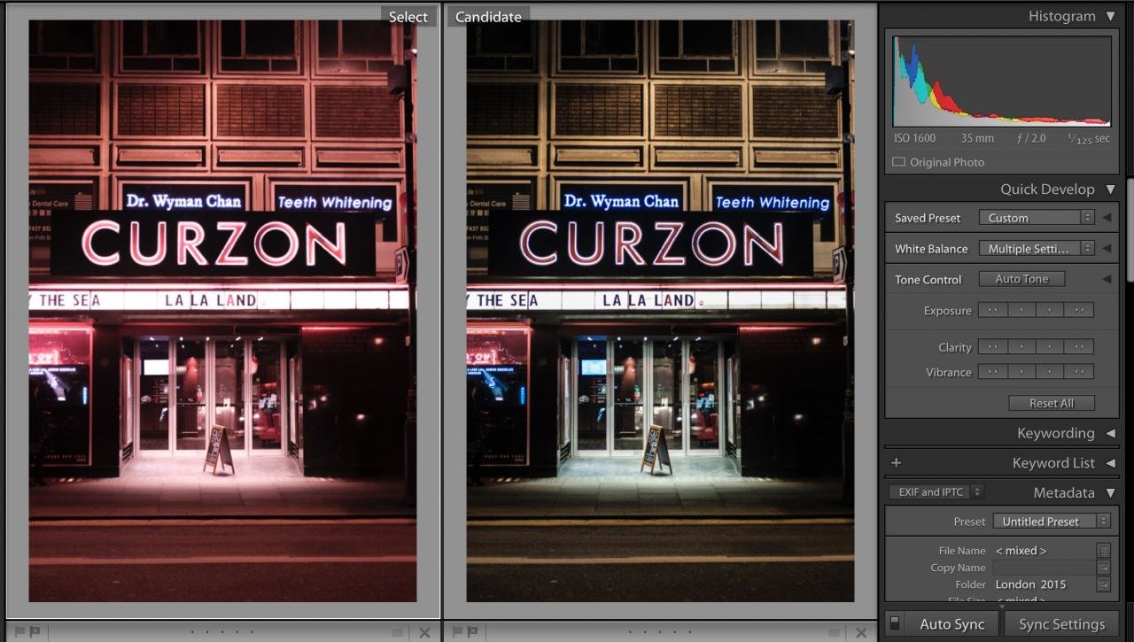
Task: Toggle the Auto Sync switch
Action: pyautogui.click(x=895, y=623)
